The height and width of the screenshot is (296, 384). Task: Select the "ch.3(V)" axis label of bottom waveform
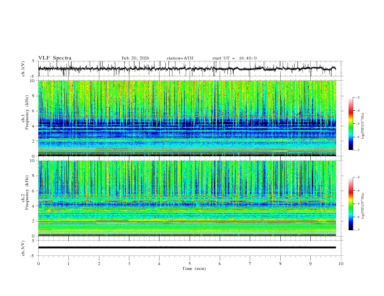[x=23, y=248]
